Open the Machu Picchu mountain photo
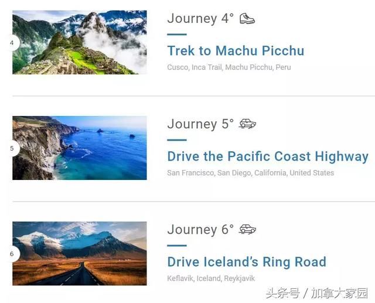 80,42
